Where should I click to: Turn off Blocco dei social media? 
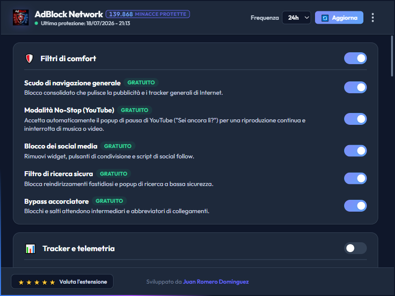(355, 151)
